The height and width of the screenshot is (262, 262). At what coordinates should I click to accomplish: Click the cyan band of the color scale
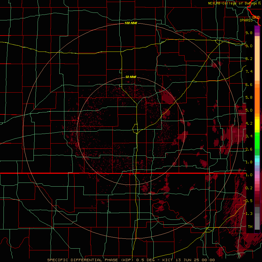pos(257,160)
